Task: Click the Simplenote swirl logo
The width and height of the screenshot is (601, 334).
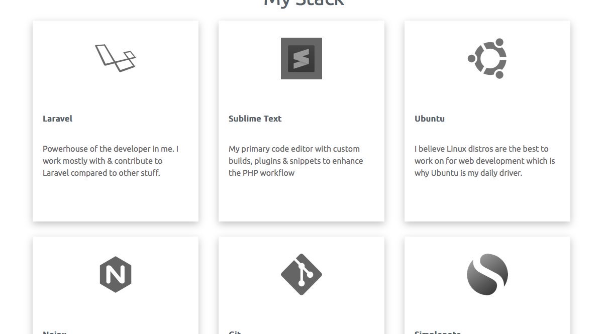Action: [487, 274]
